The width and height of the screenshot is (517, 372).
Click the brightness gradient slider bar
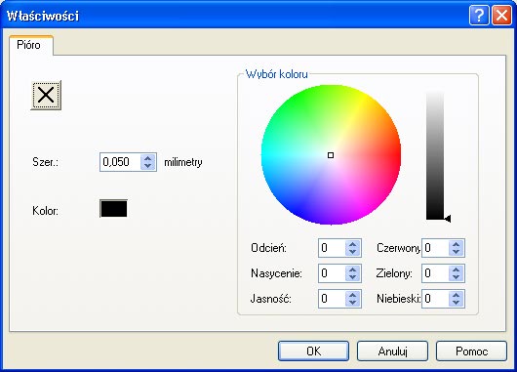[x=435, y=156]
